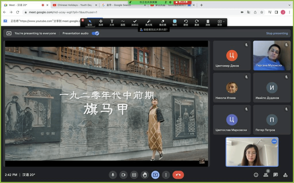Clear annotations with 清除 trash icon

coord(208,23)
